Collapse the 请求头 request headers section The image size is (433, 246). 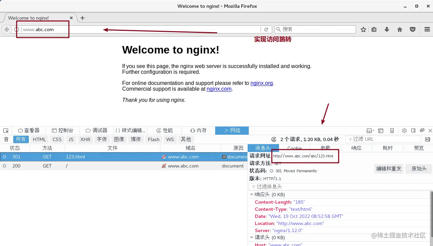252,238
